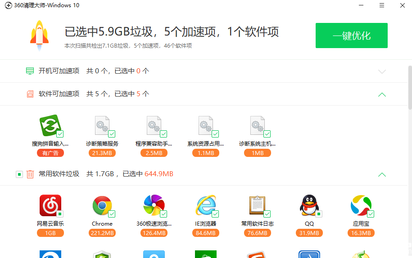This screenshot has width=412, height=258.
Task: Uncheck the 搜狗拼音输入 item checkbox
Action: [60, 134]
